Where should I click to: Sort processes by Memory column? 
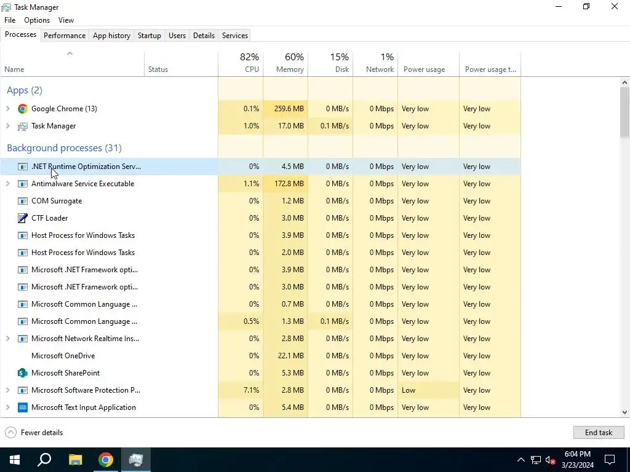[285, 64]
